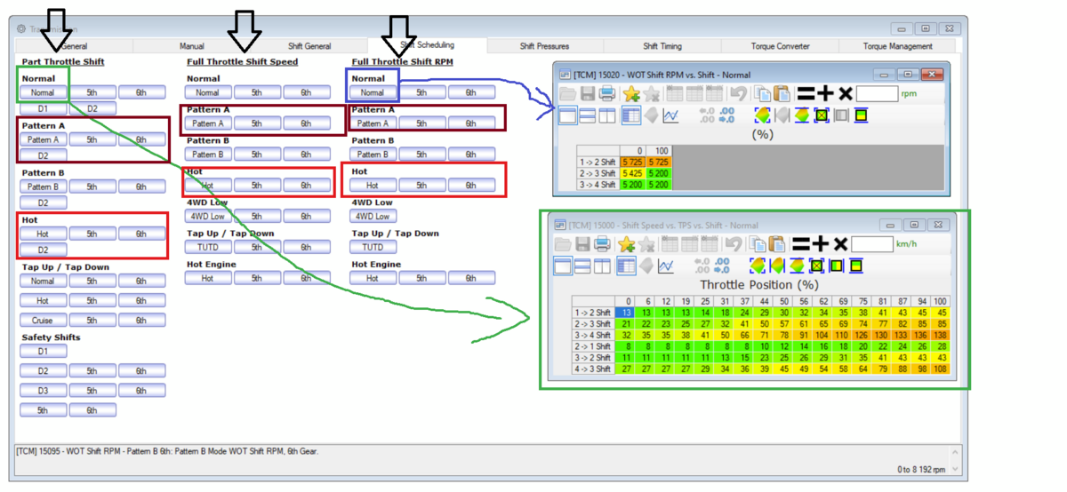
Task: Click increase decimal places icon in Shift Speed window
Action: pyautogui.click(x=701, y=266)
